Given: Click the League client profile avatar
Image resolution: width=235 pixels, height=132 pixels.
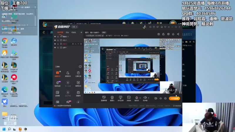Looking at the screenshot, I should pos(173,23).
